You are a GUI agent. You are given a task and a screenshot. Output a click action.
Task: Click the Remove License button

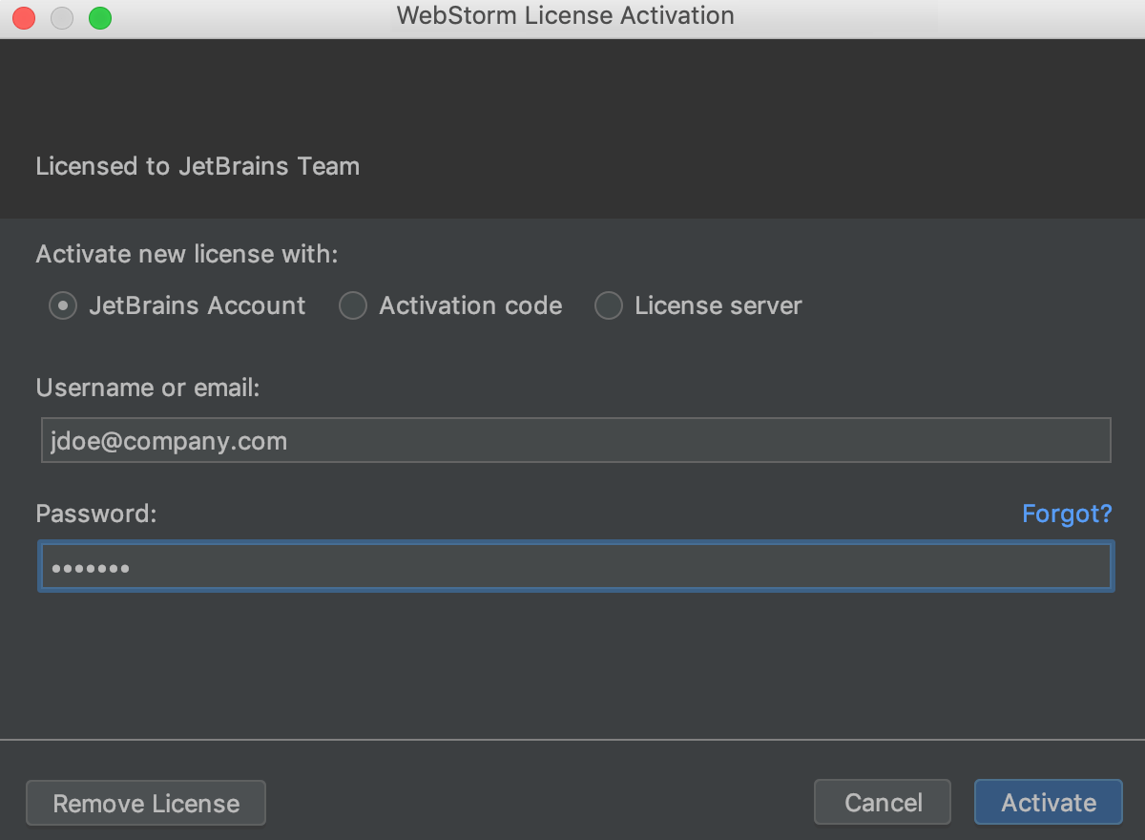146,803
